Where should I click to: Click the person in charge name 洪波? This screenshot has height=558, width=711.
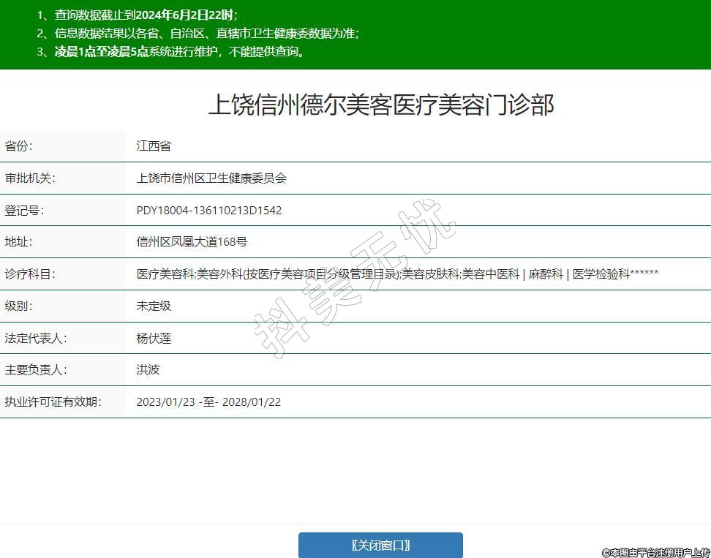pos(148,369)
